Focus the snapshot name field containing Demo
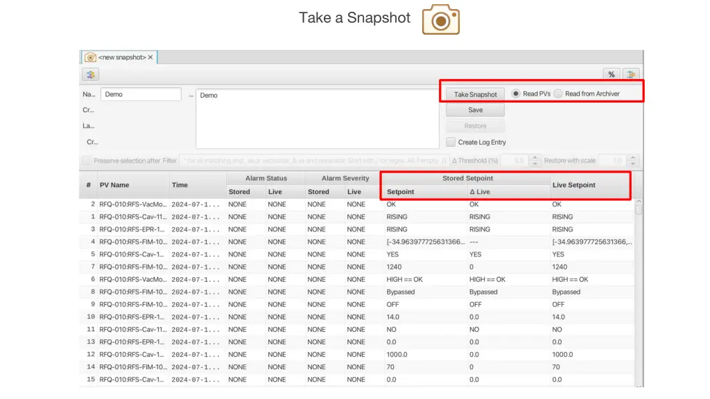Image resolution: width=710 pixels, height=399 pixels. click(x=141, y=94)
